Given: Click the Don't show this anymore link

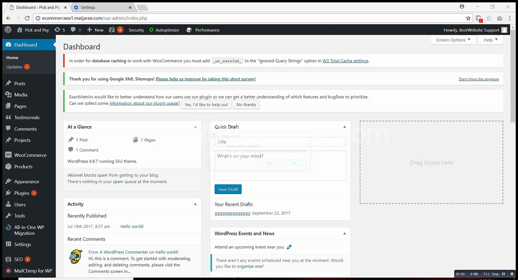Looking at the screenshot, I should tap(479, 79).
